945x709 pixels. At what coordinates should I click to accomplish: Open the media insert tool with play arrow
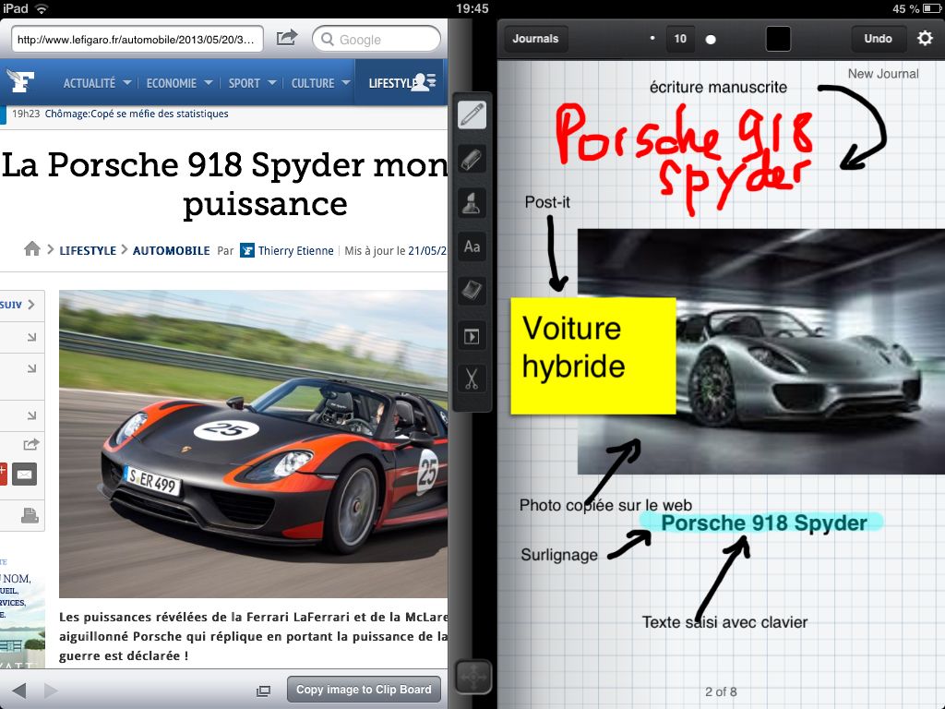(x=472, y=336)
